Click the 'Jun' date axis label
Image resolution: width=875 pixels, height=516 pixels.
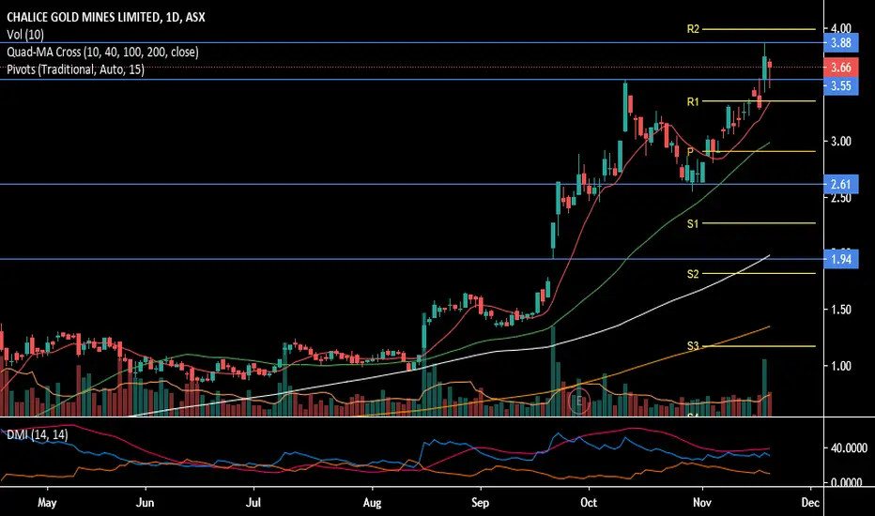(x=146, y=503)
